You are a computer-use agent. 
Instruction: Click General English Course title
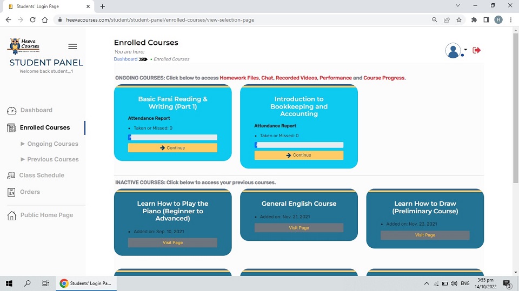(299, 204)
